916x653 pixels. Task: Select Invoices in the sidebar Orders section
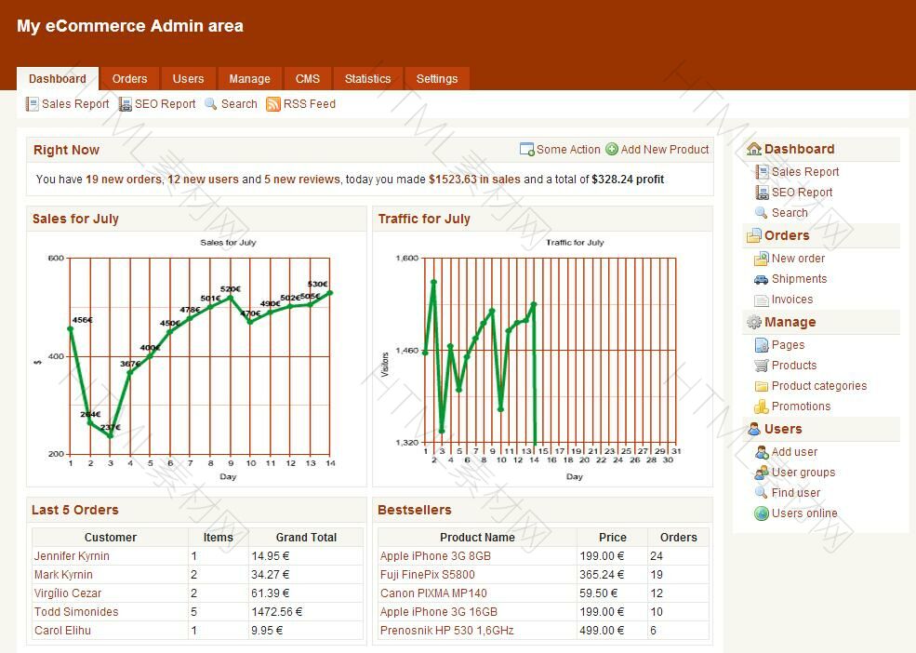pyautogui.click(x=791, y=300)
